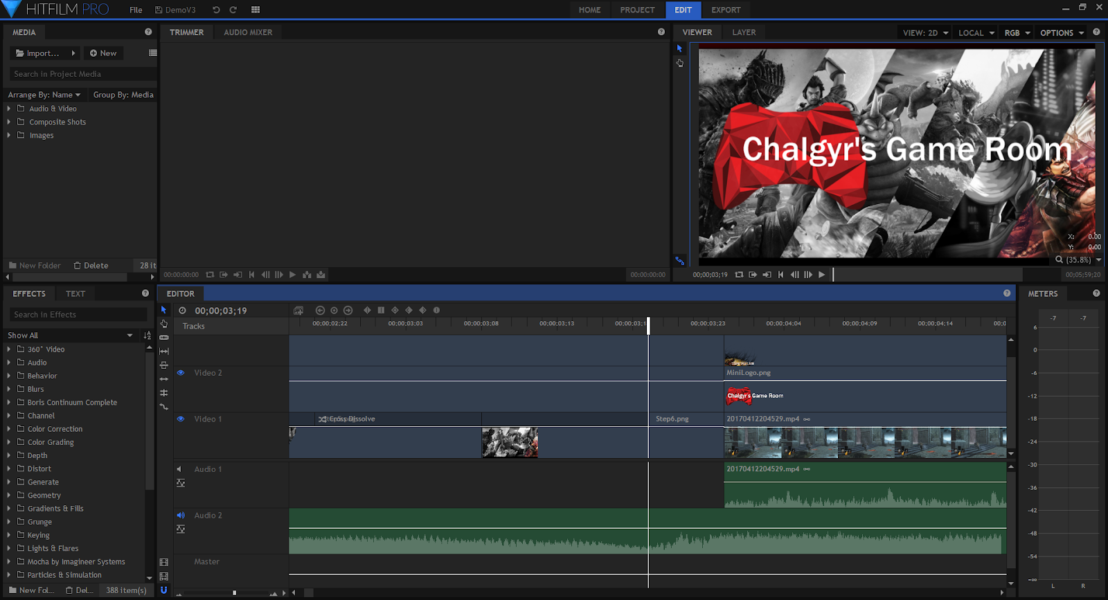Click New Folder in the Media panel

coord(35,266)
